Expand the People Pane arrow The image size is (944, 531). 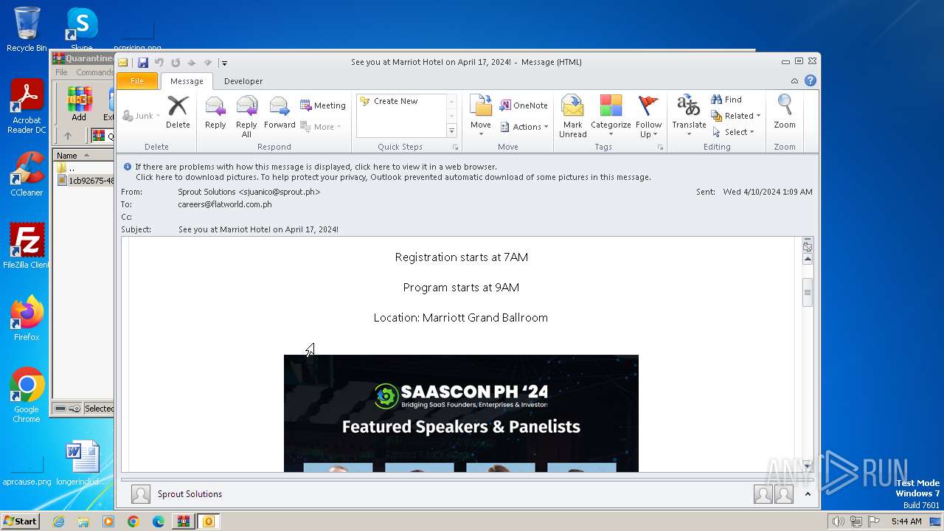coord(808,494)
